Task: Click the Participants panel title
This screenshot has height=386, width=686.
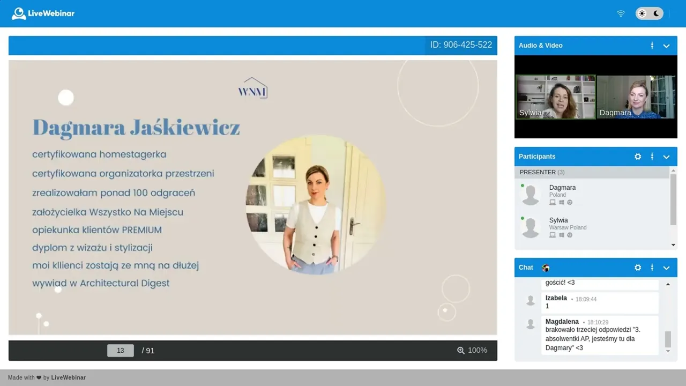Action: point(537,157)
